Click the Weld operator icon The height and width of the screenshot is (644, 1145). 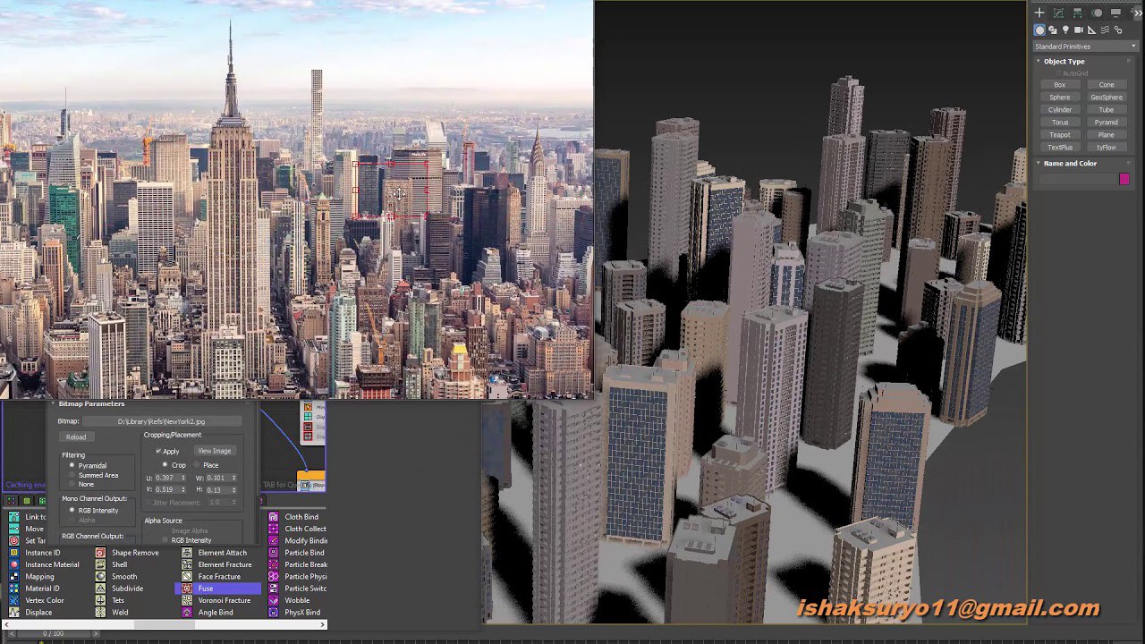coord(100,613)
